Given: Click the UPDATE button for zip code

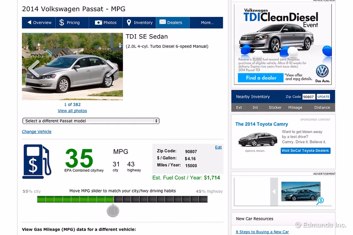Looking at the screenshot, I should coord(323,97).
